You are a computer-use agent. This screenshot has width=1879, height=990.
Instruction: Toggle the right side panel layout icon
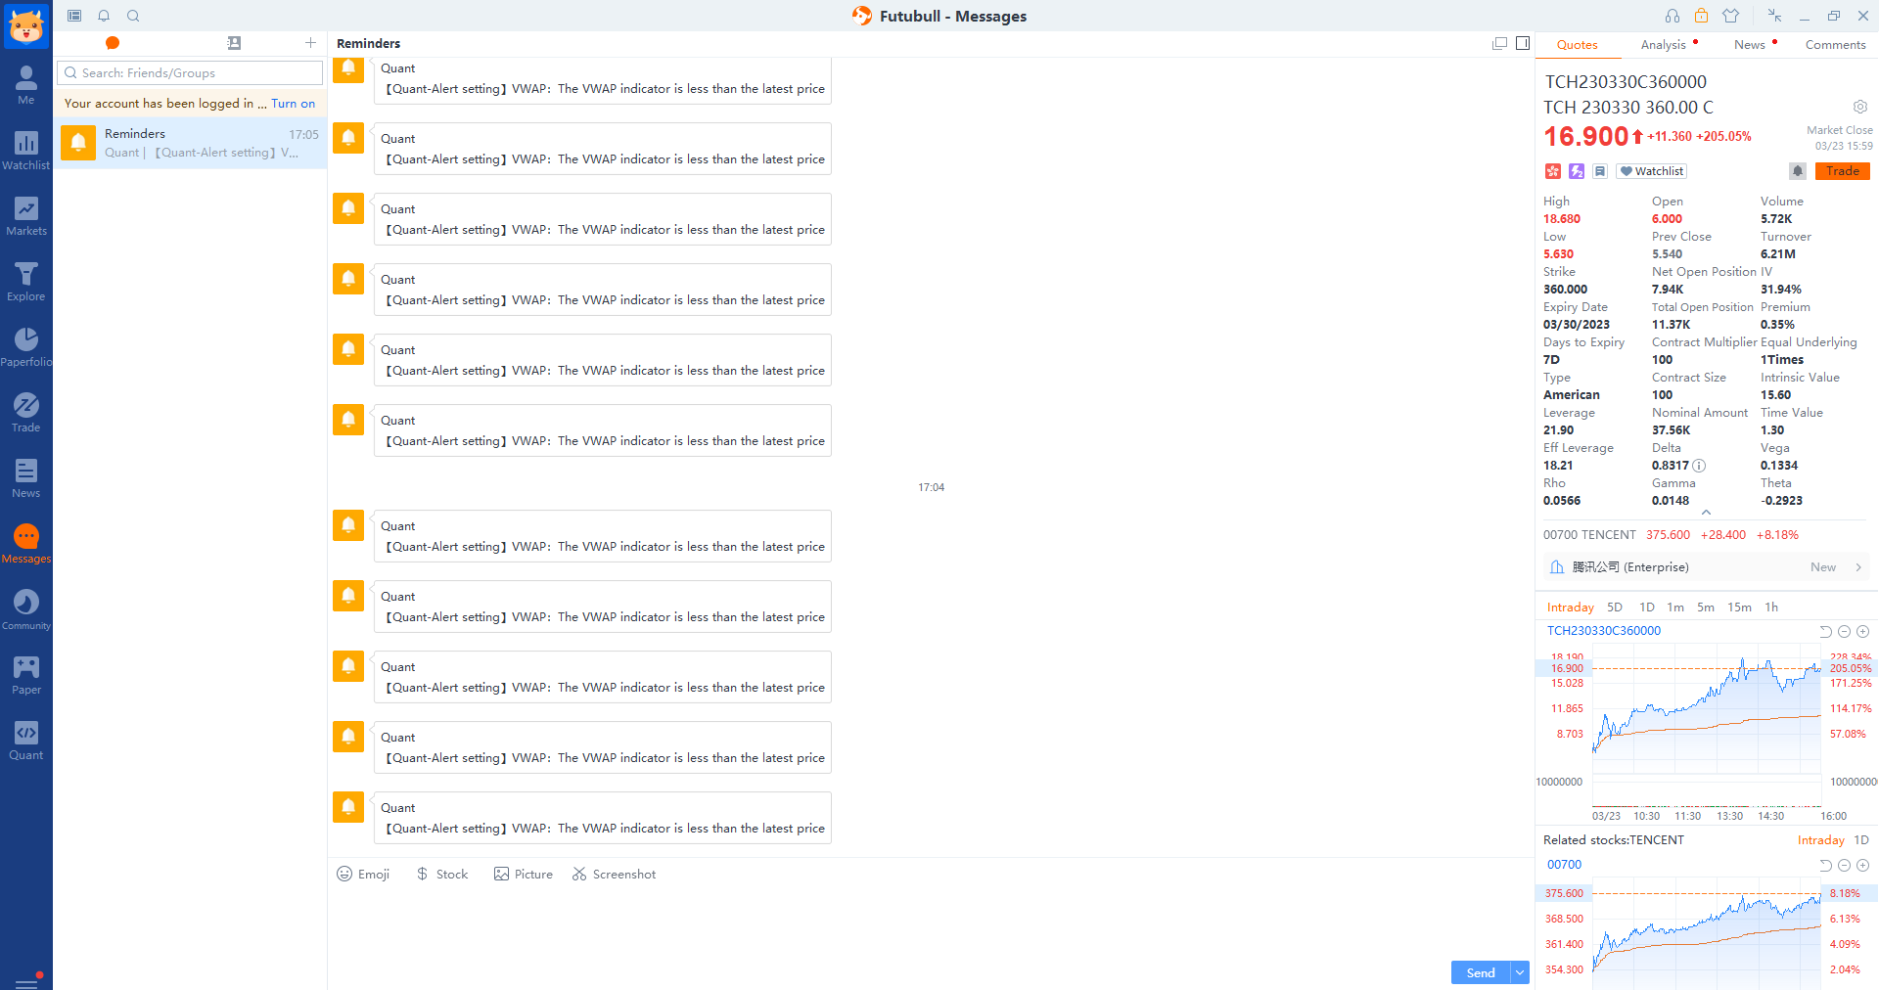[x=1522, y=43]
